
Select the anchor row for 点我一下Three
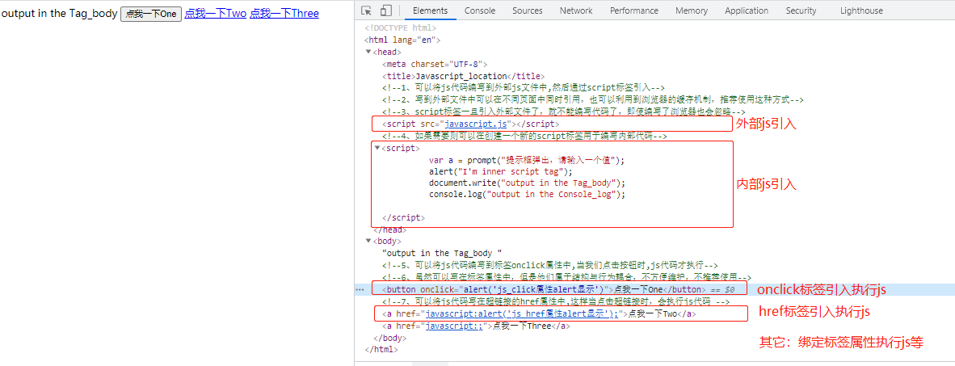pyautogui.click(x=476, y=326)
